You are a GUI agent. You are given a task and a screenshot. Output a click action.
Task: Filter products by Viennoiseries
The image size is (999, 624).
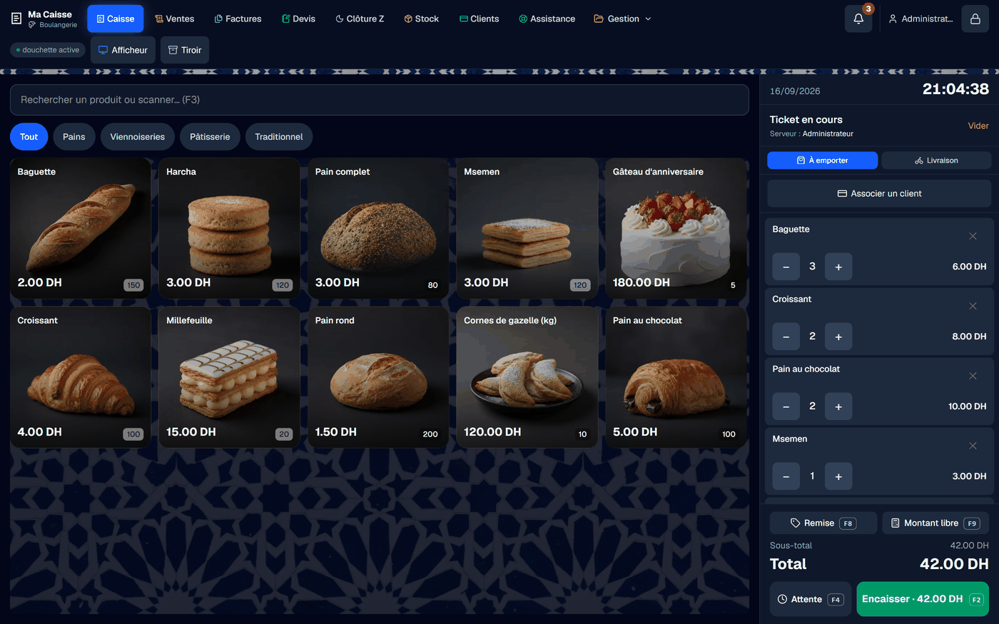pos(138,137)
